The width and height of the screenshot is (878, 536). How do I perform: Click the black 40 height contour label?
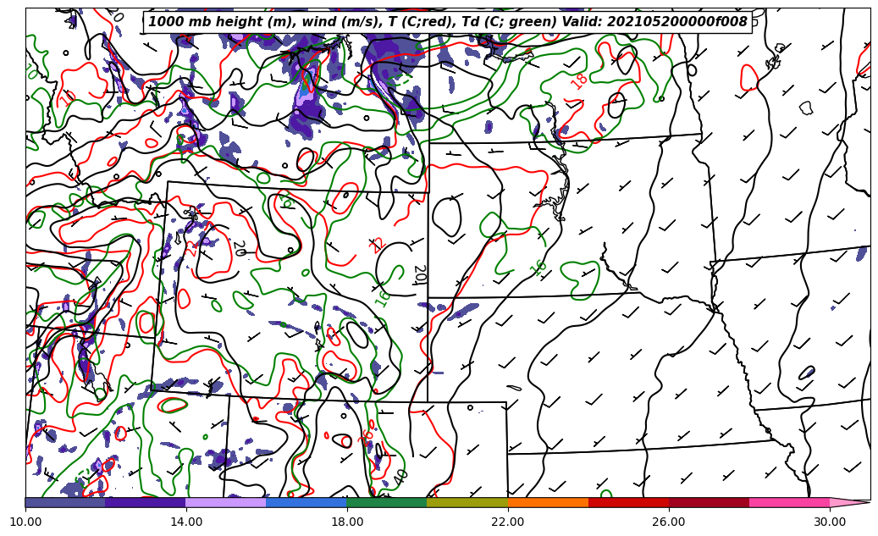click(x=401, y=477)
